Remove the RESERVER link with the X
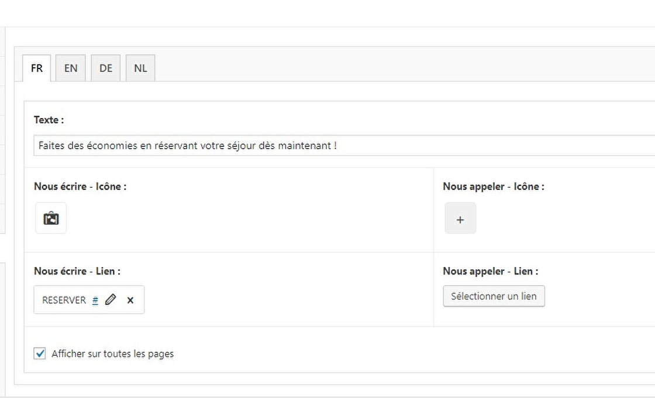The width and height of the screenshot is (655, 398). coord(130,300)
